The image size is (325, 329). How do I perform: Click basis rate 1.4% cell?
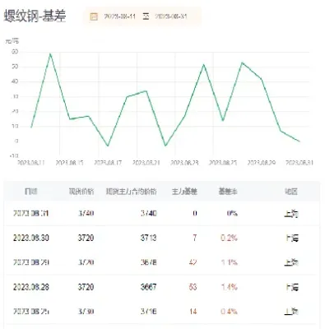pos(229,287)
